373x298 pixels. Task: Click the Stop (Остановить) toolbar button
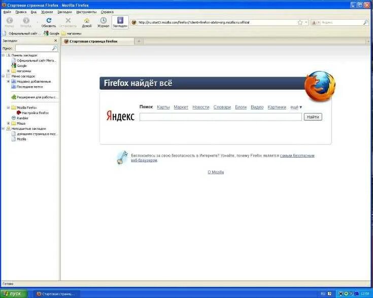click(68, 22)
